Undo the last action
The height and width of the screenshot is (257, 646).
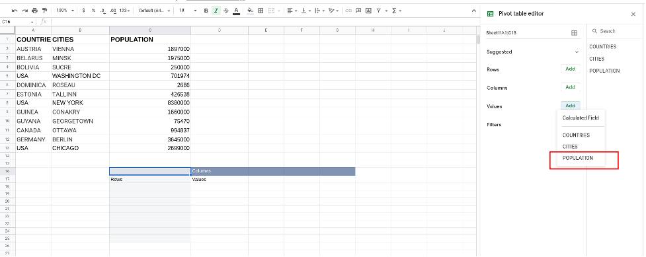[x=15, y=11]
